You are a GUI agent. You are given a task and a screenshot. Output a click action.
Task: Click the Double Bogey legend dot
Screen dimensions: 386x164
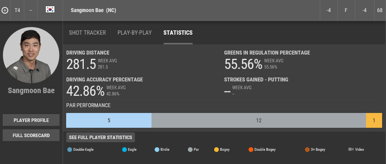251,149
